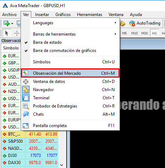Click BTC ask price 413.99
This screenshot has height=168, width=165.
tap(51, 134)
